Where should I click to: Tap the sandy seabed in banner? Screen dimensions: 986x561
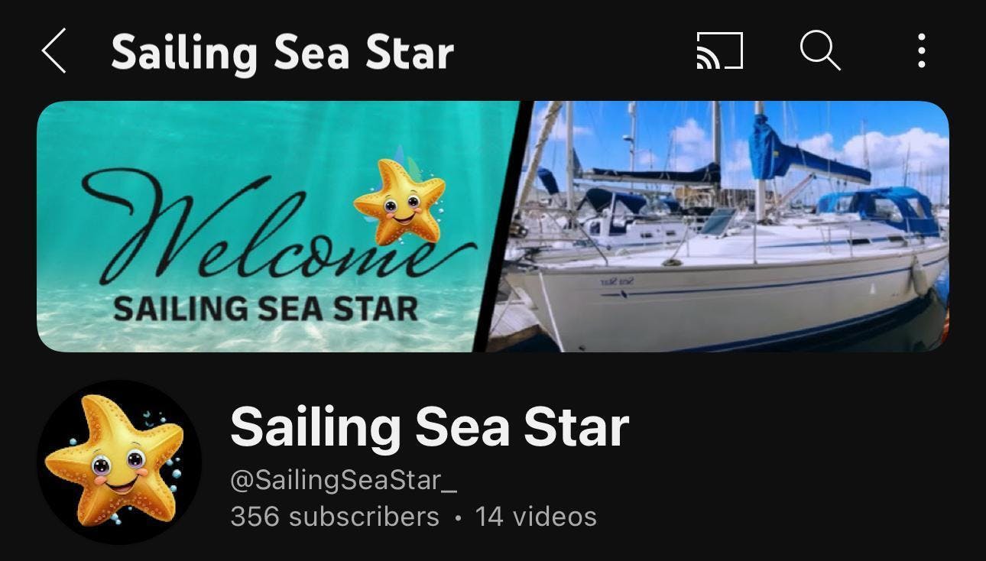tap(260, 332)
